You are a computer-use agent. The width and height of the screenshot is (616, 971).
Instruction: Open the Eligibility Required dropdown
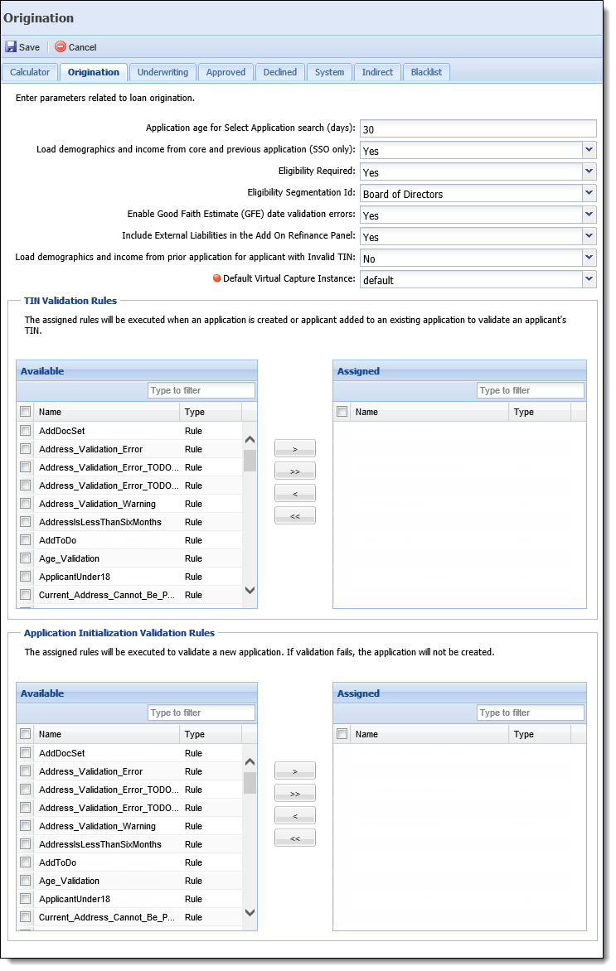pyautogui.click(x=589, y=171)
